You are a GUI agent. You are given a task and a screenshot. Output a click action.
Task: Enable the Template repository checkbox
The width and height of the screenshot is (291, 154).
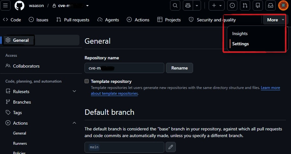point(87,81)
